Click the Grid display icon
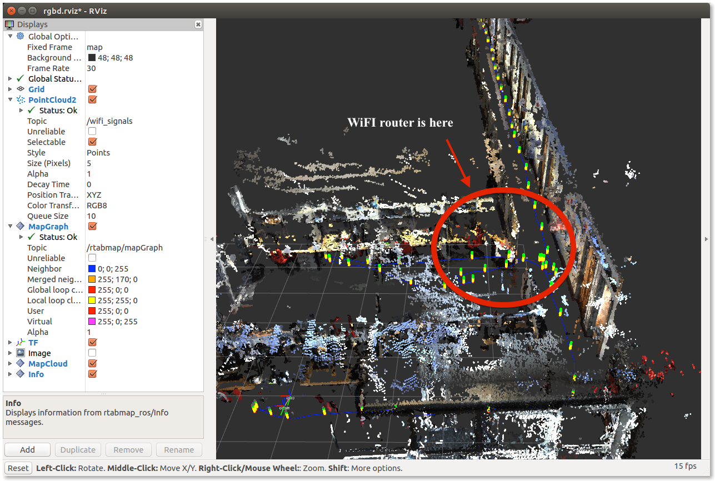This screenshot has width=715, height=481. pos(21,89)
